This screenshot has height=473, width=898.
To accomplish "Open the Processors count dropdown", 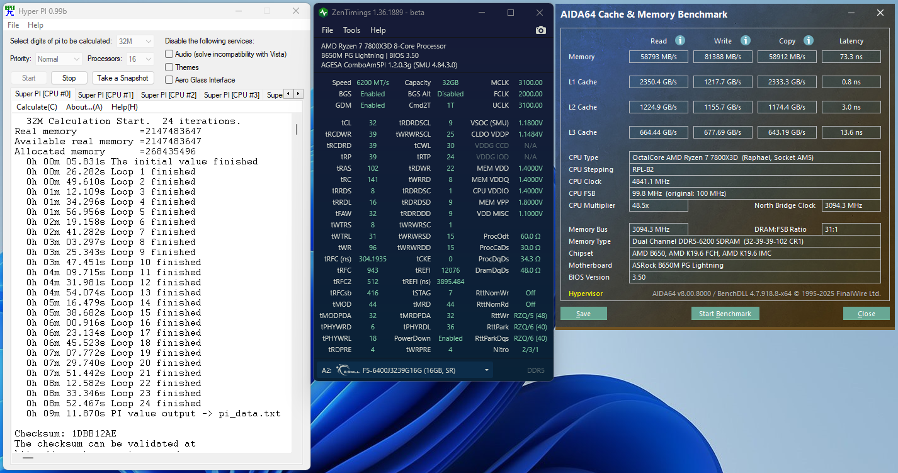I will [x=139, y=59].
